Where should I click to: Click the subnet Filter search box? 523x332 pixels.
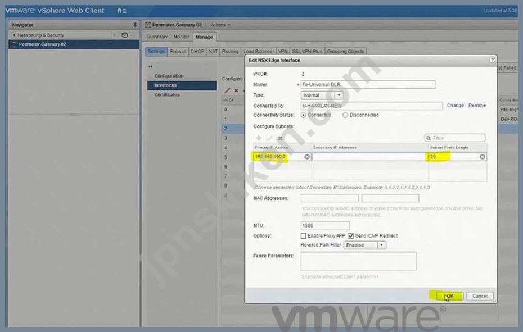[455, 138]
